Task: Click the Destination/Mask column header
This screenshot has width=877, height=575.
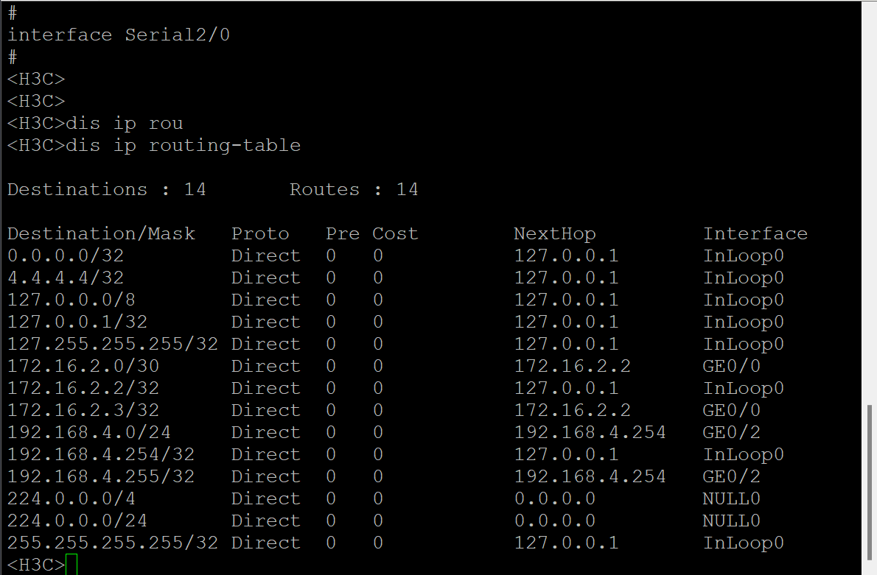Action: click(x=101, y=234)
